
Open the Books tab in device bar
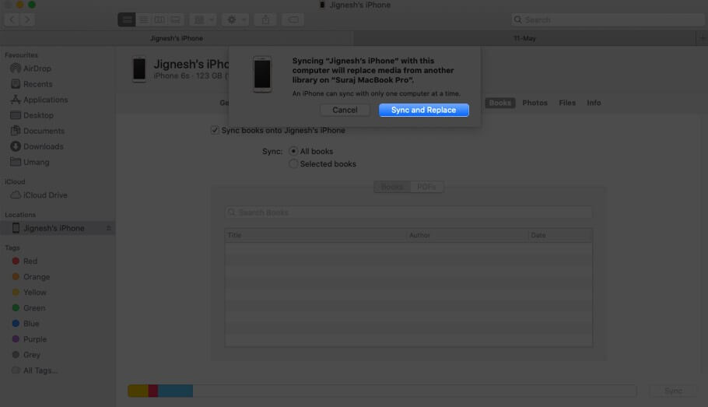(499, 103)
